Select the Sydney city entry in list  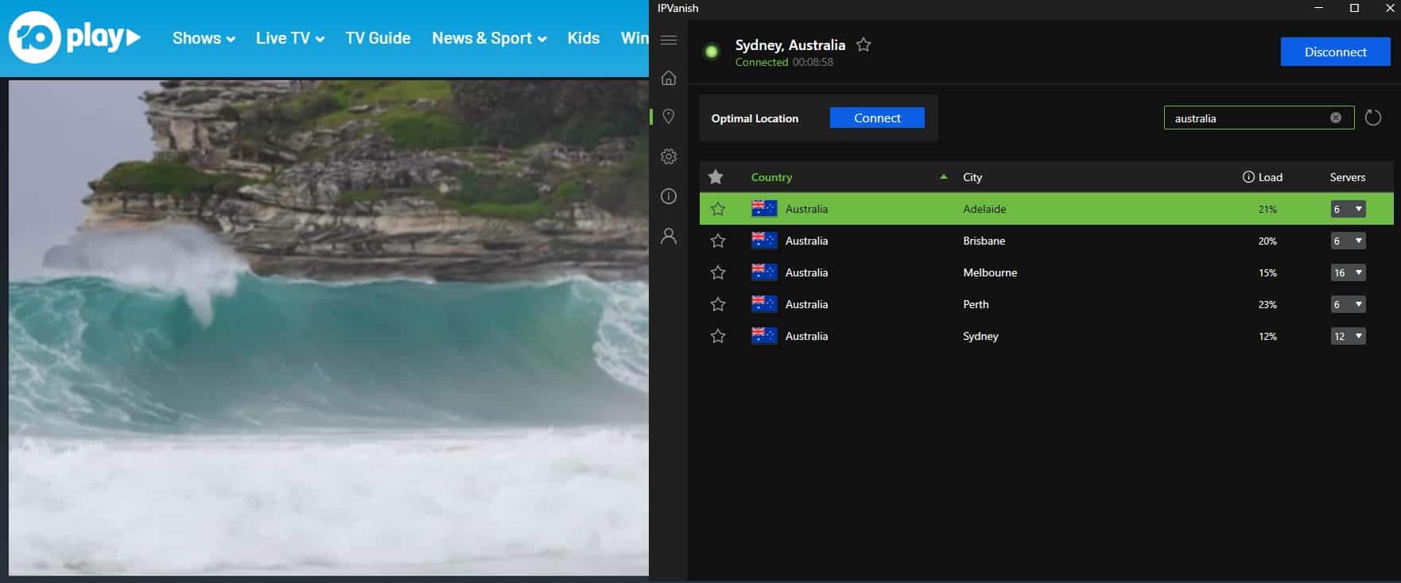point(980,336)
